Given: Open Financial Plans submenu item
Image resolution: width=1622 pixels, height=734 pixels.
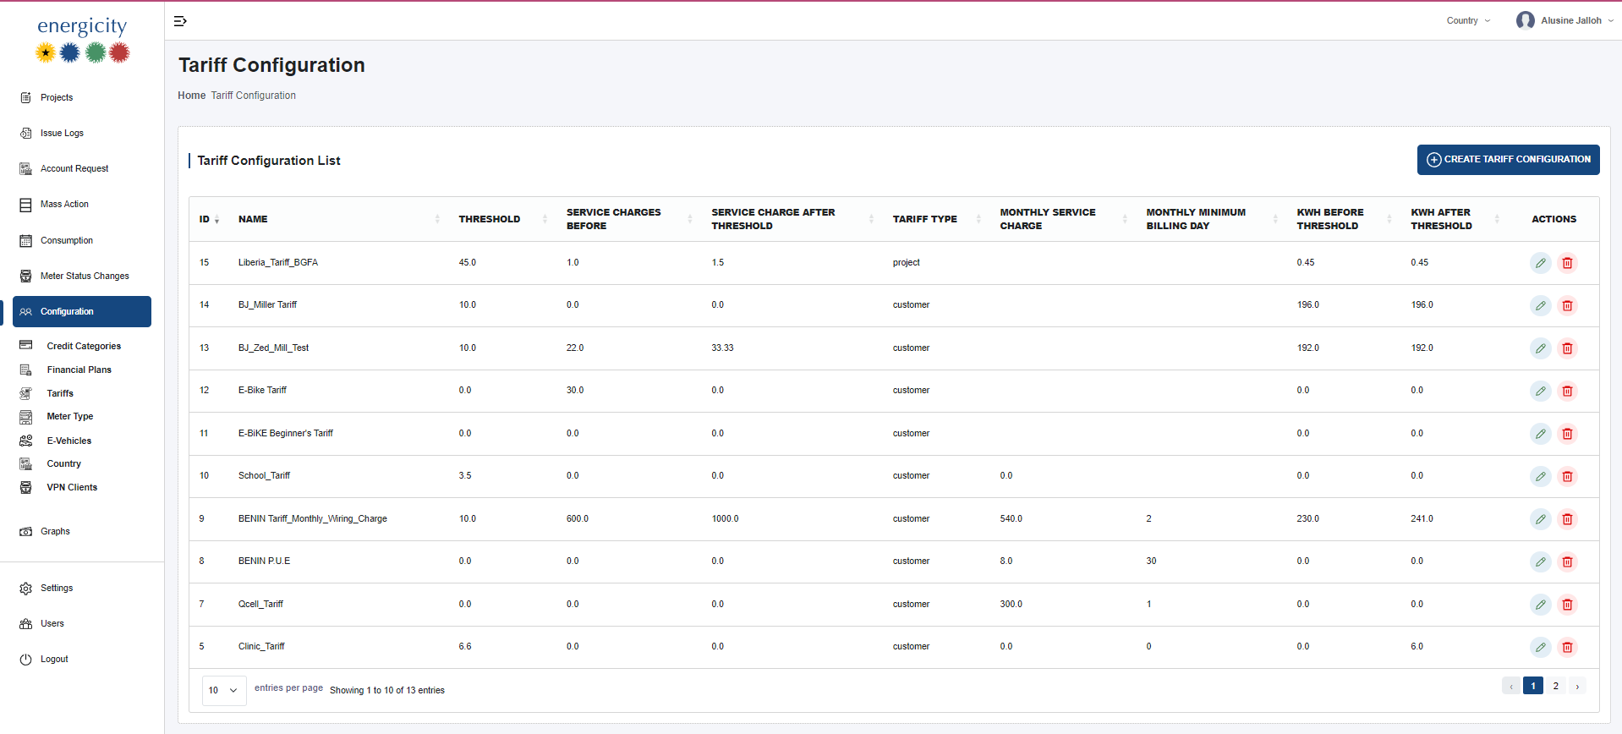Looking at the screenshot, I should pos(79,370).
